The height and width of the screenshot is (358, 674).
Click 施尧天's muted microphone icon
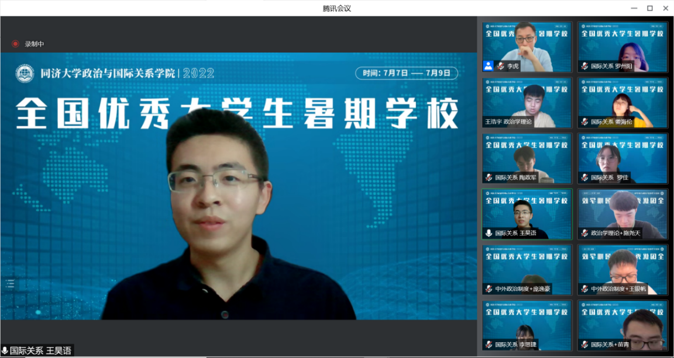[x=584, y=233]
